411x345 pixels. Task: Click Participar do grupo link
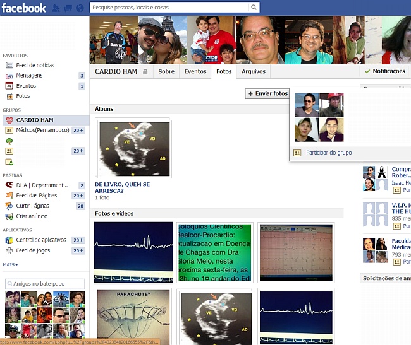(x=328, y=153)
